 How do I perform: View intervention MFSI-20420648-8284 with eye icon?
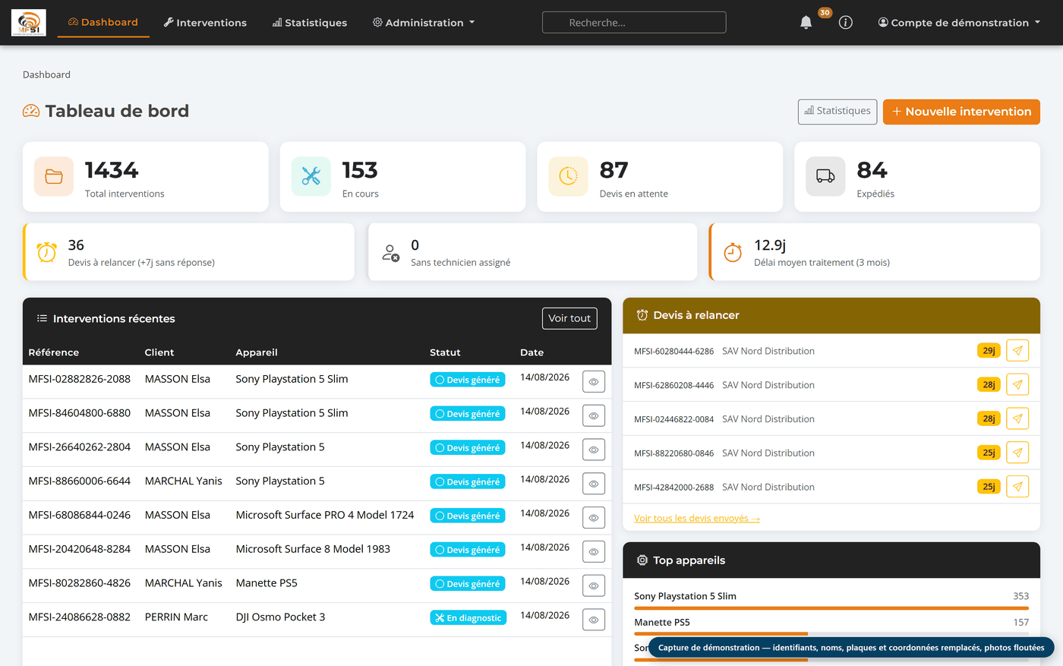(x=594, y=552)
